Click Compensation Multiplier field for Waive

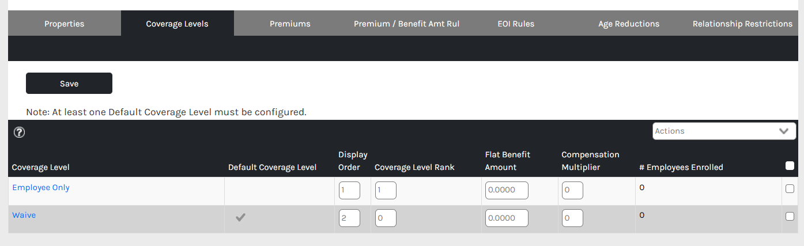572,218
